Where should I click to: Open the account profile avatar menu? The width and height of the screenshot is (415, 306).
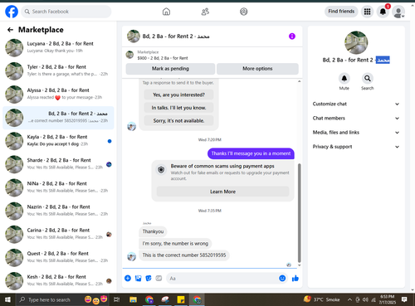(398, 12)
